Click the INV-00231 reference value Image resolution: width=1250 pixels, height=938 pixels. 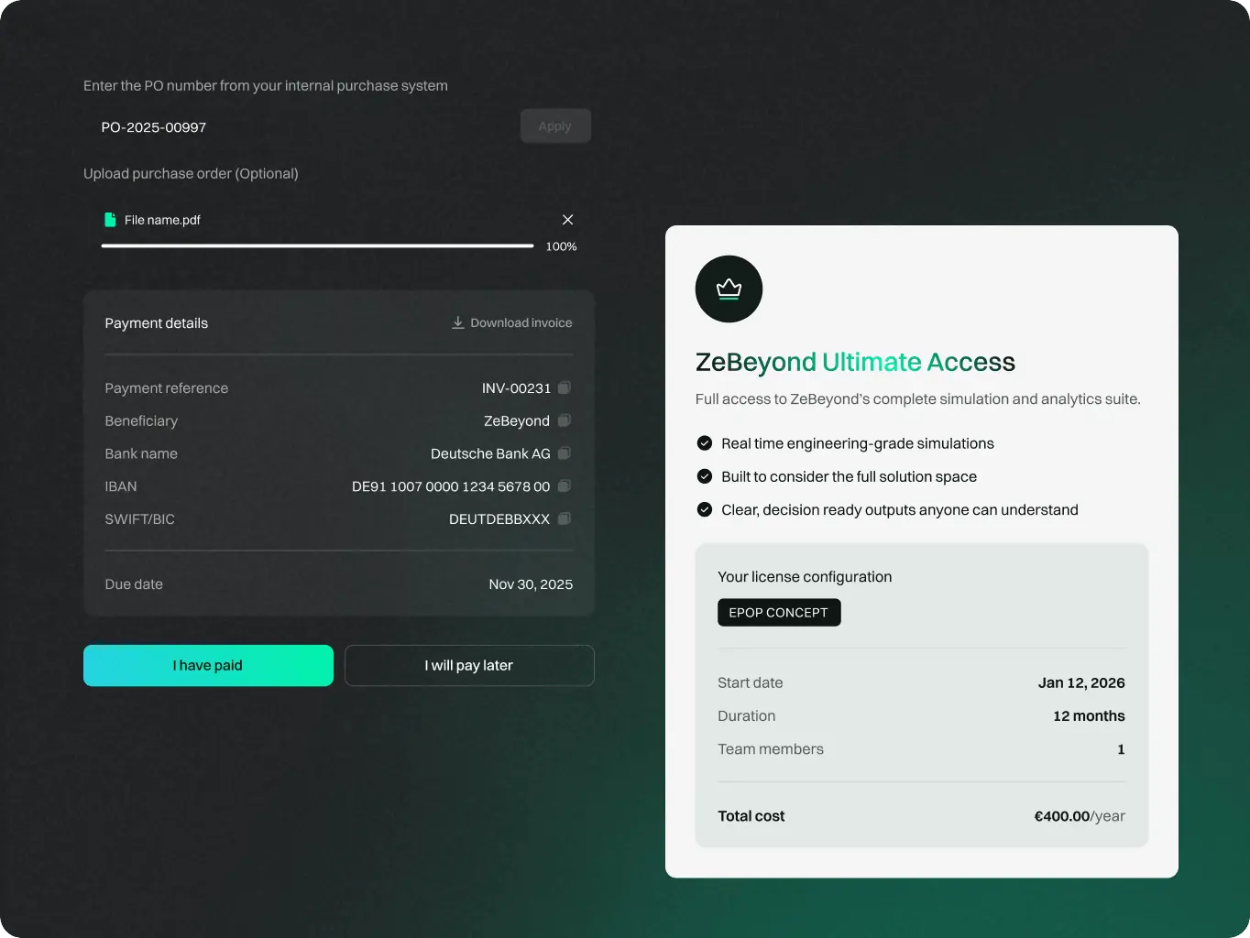[x=516, y=388]
